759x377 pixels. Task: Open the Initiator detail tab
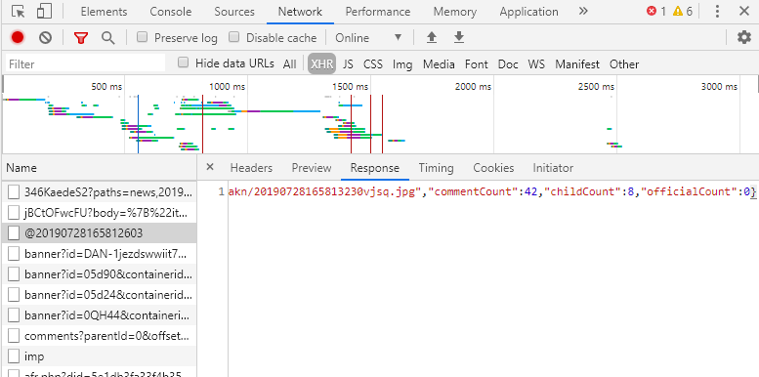pos(553,168)
